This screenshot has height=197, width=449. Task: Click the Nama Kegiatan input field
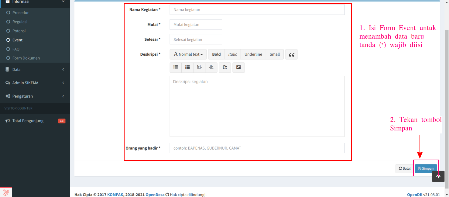click(x=257, y=9)
